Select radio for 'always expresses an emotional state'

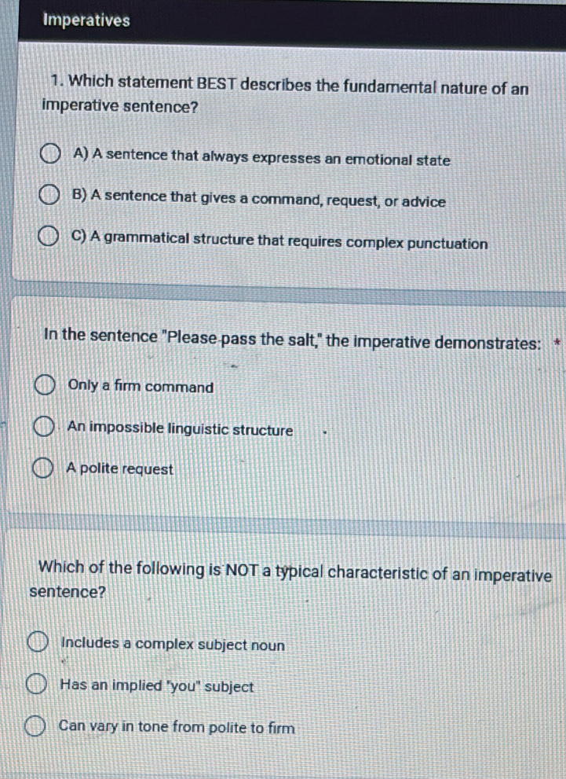50,154
